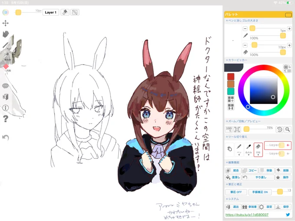Open the 色のみ eyedropper dropdown in palette
The width and height of the screenshot is (295, 221).
pos(249,149)
